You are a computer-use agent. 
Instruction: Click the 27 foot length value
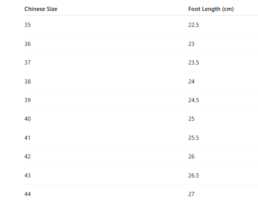click(192, 194)
